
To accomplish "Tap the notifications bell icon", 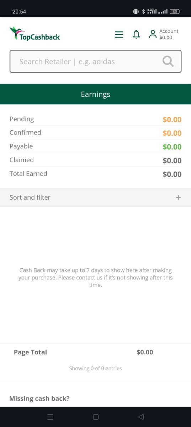I will click(136, 35).
